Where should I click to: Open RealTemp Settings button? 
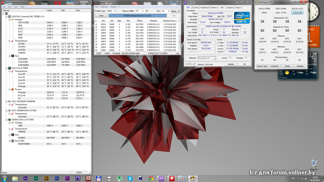pyautogui.click(x=300, y=66)
